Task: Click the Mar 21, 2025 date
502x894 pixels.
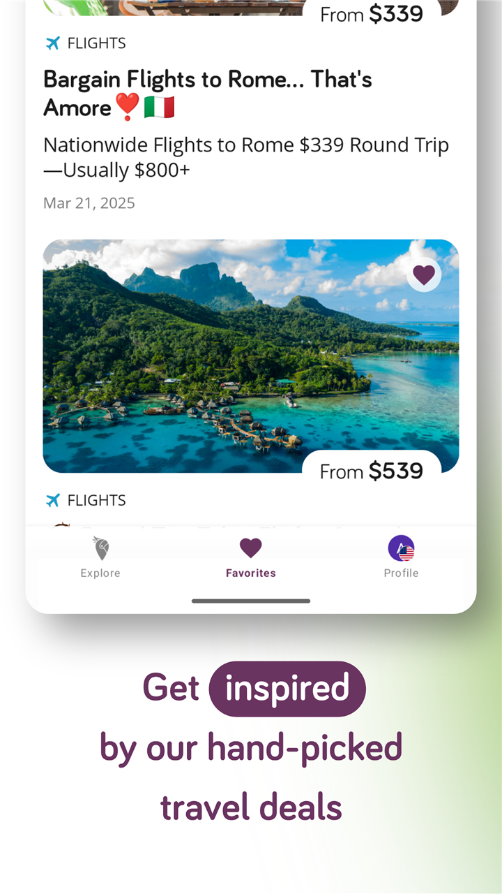Action: coord(89,203)
